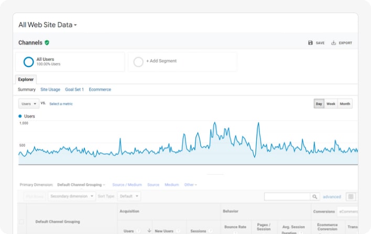Screen dimensions: 371x234
Task: Click the Avg. Session Duration column header
Action: 293,229
